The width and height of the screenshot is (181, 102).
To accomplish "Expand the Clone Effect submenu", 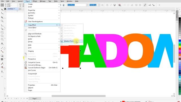I will (42, 28).
